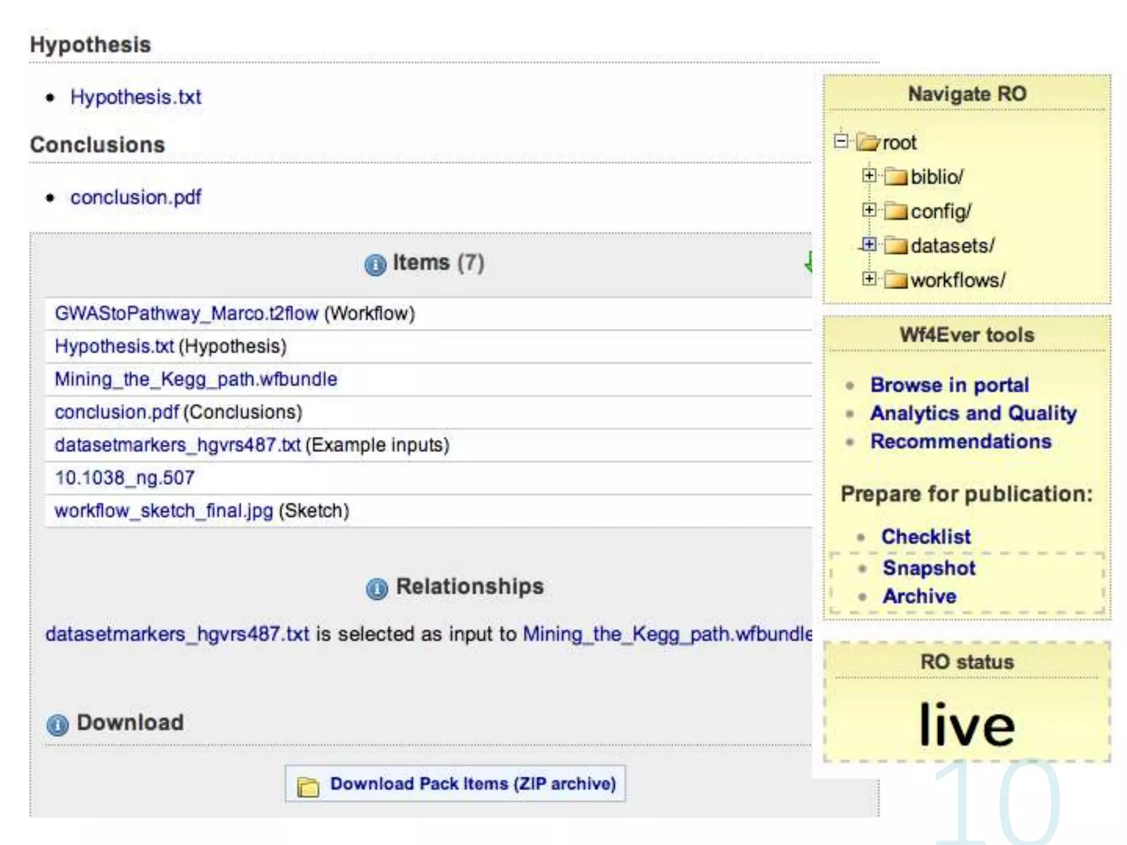The width and height of the screenshot is (1127, 845).
Task: Open GWAStoPathway_Marco.t2flow workflow item
Action: coord(186,314)
